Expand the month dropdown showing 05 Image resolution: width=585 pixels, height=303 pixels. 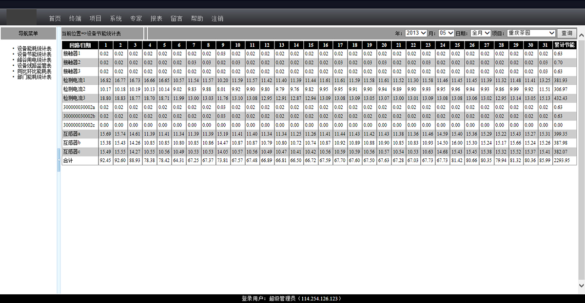pyautogui.click(x=446, y=33)
